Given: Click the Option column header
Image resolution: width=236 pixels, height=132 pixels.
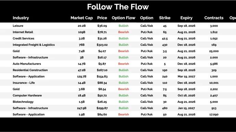Looking at the screenshot, I should click(x=147, y=18).
